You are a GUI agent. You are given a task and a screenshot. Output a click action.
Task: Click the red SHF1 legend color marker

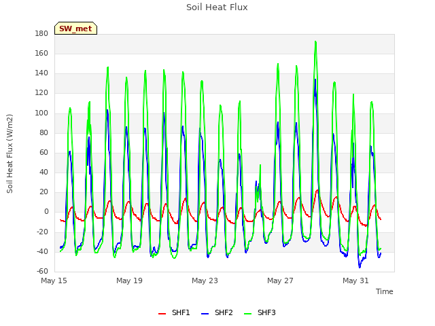point(162,314)
